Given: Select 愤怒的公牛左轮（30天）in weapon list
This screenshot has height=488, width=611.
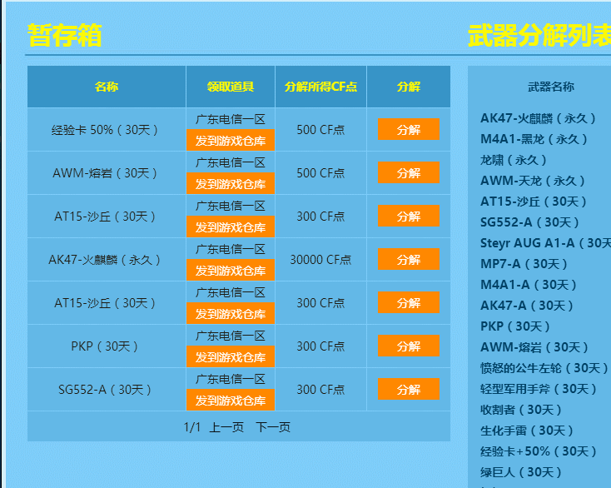Looking at the screenshot, I should coord(544,368).
